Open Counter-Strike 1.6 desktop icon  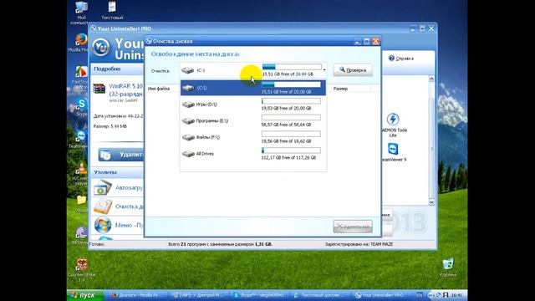click(81, 269)
